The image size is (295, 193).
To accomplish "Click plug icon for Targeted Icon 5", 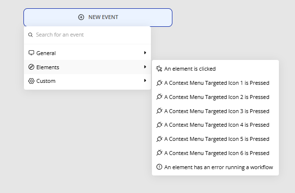I will pyautogui.click(x=159, y=139).
